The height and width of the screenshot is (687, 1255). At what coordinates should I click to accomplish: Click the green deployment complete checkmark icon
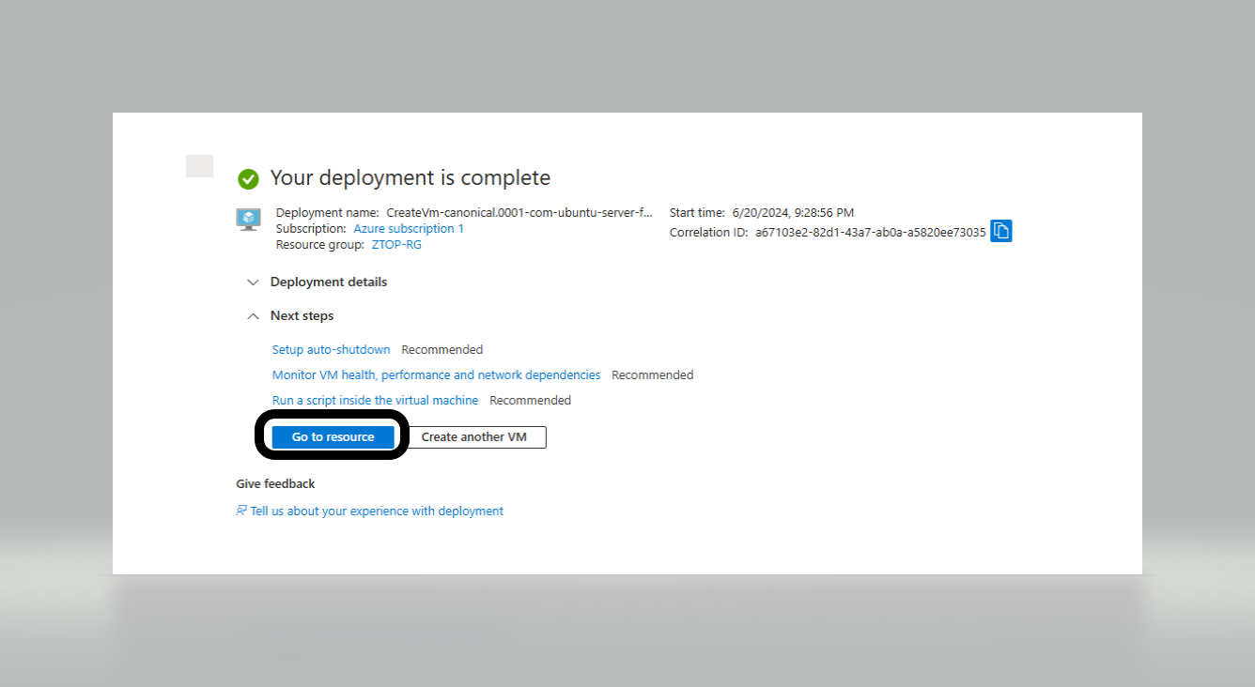click(x=249, y=178)
